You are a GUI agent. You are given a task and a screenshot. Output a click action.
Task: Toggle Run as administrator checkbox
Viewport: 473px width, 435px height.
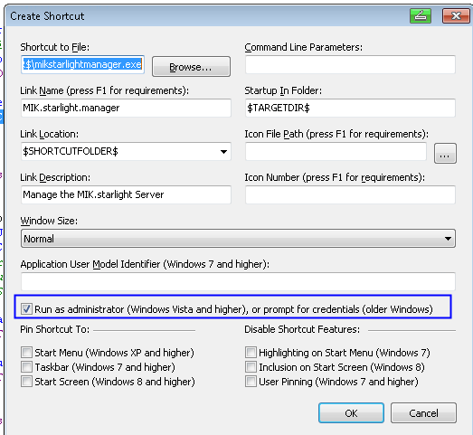click(26, 308)
